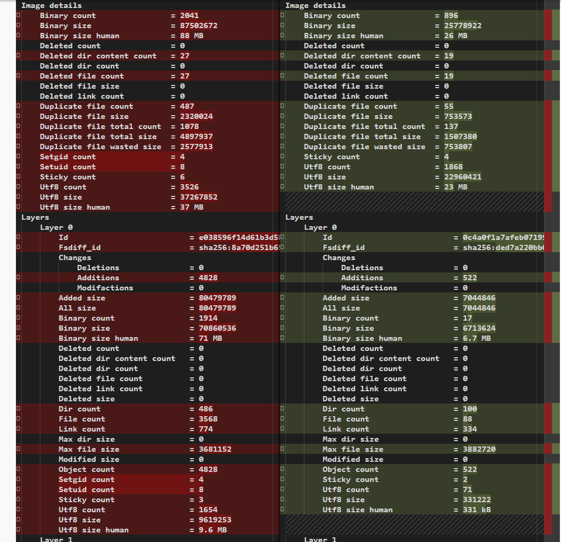Collapse the Changes node showing Additions 4828
561x542 pixels.
tap(75, 258)
